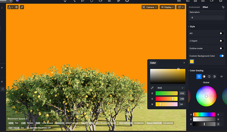Open the axis gizmo tool in viewport toolbar

point(11,7)
